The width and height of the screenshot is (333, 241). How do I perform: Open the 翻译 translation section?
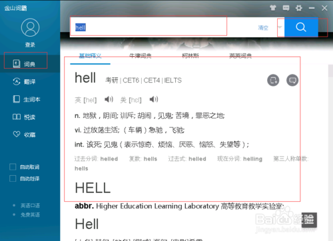point(30,82)
